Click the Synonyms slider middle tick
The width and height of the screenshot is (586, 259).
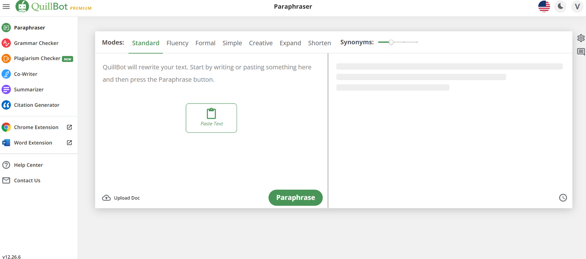point(404,42)
